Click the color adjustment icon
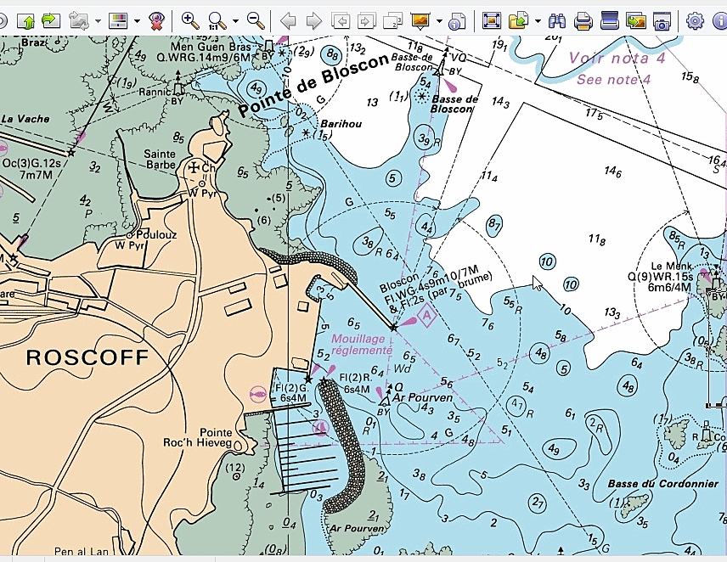 tap(118, 21)
